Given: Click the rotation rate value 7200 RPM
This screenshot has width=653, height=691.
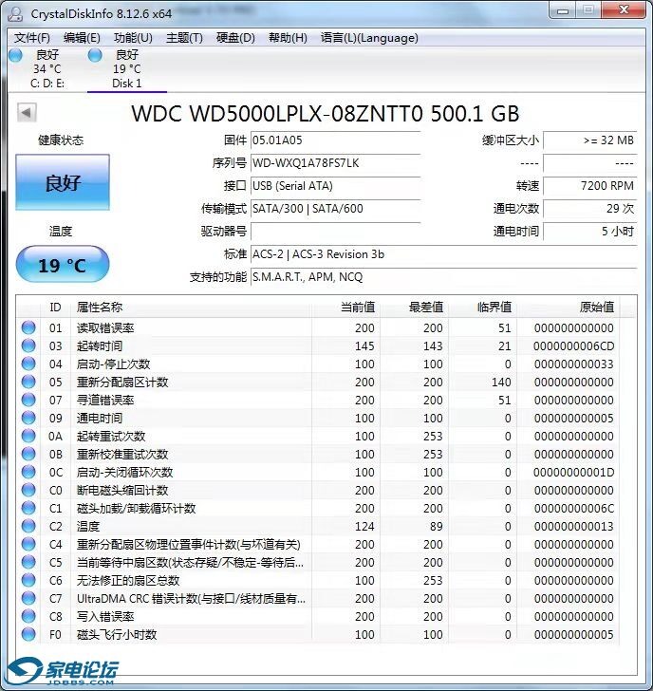Looking at the screenshot, I should (x=590, y=186).
